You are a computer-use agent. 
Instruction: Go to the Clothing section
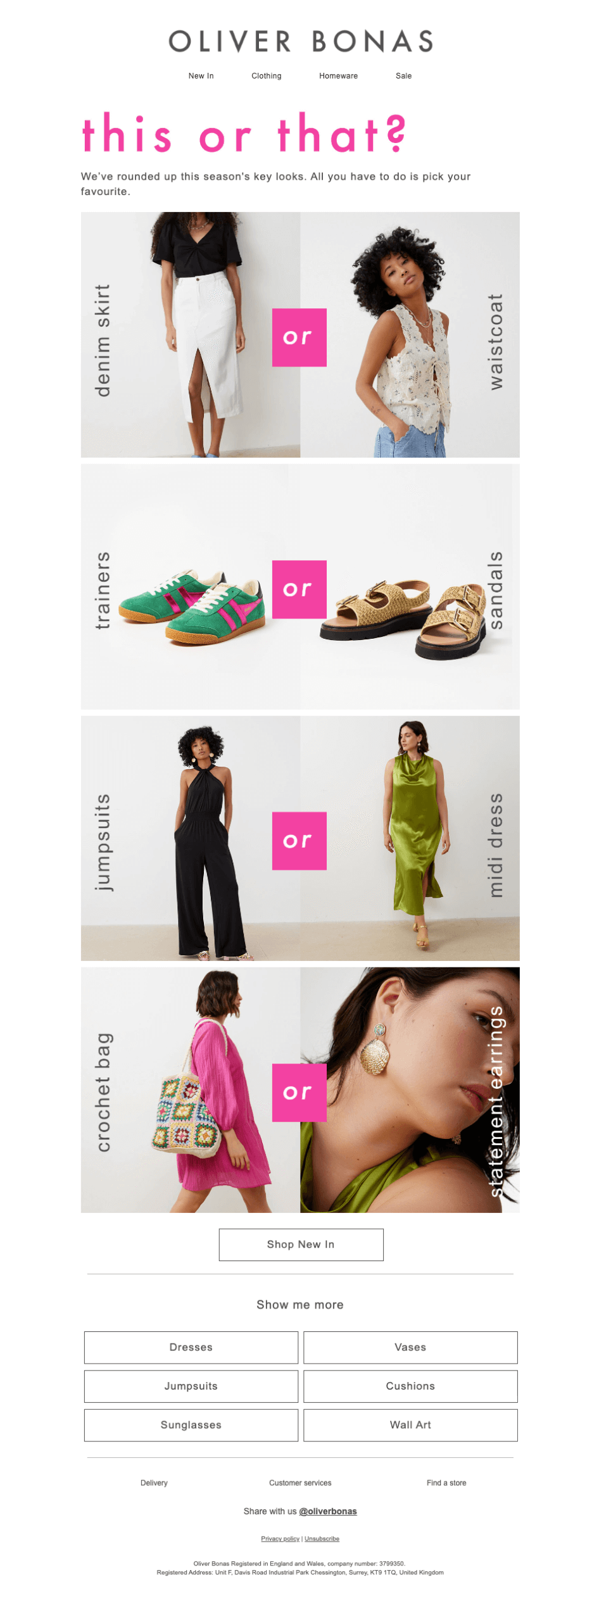point(266,76)
